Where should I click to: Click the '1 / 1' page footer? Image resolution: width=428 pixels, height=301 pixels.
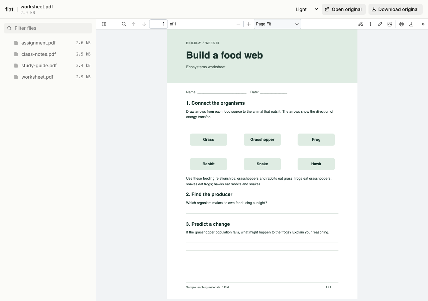328,287
